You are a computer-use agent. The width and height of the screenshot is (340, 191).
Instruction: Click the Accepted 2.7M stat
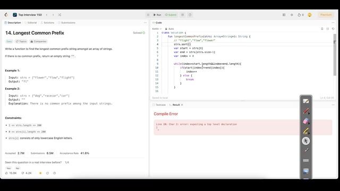(15, 153)
